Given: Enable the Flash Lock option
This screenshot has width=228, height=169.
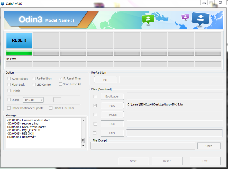Looking at the screenshot, I should [x=9, y=85].
